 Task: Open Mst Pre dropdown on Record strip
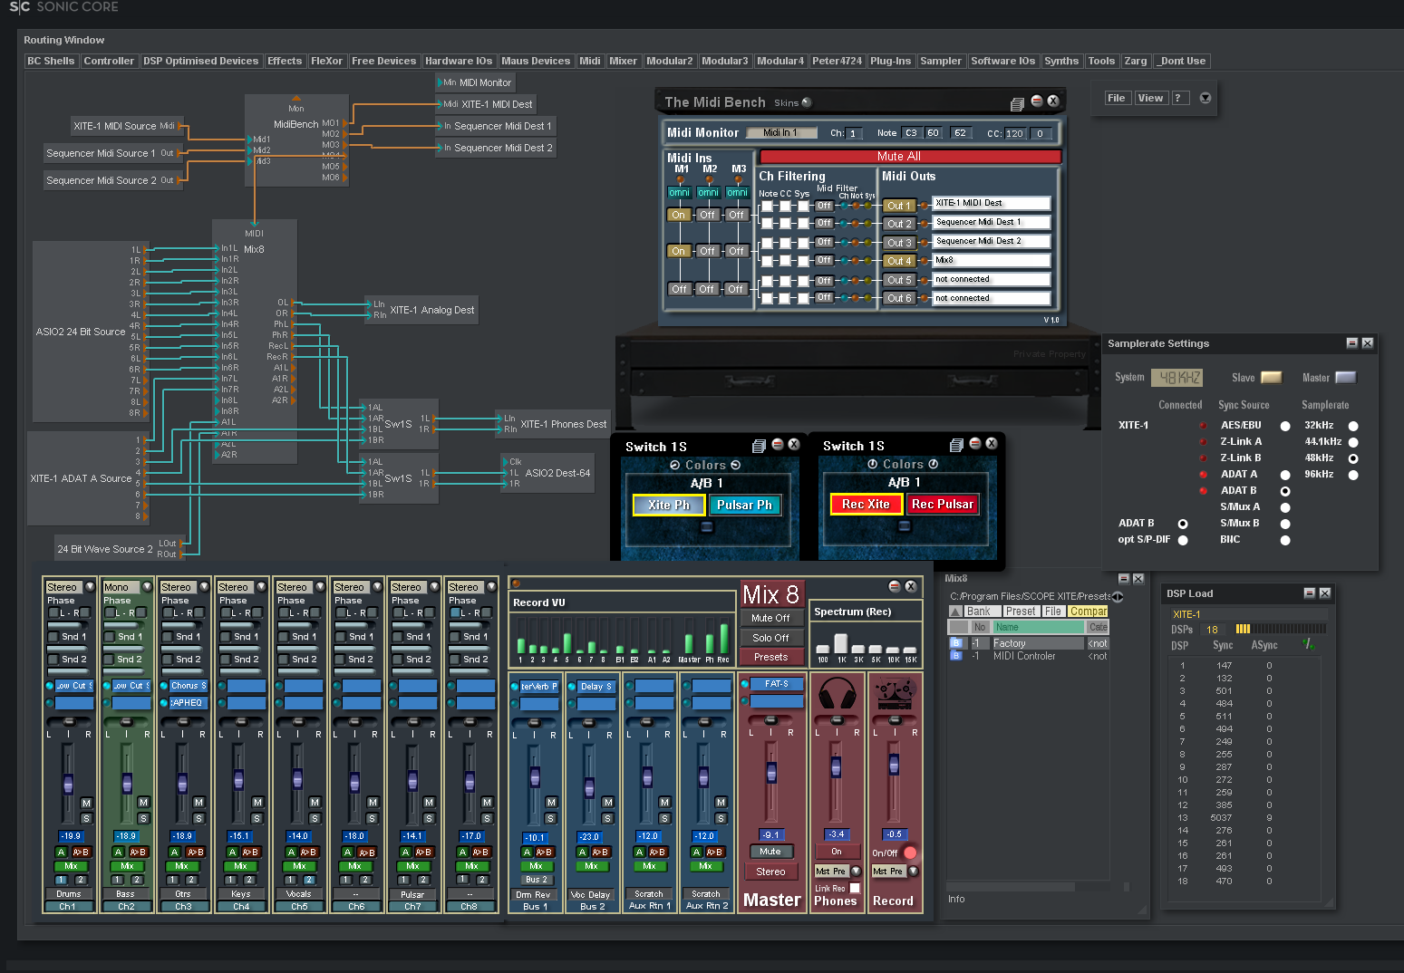point(913,872)
